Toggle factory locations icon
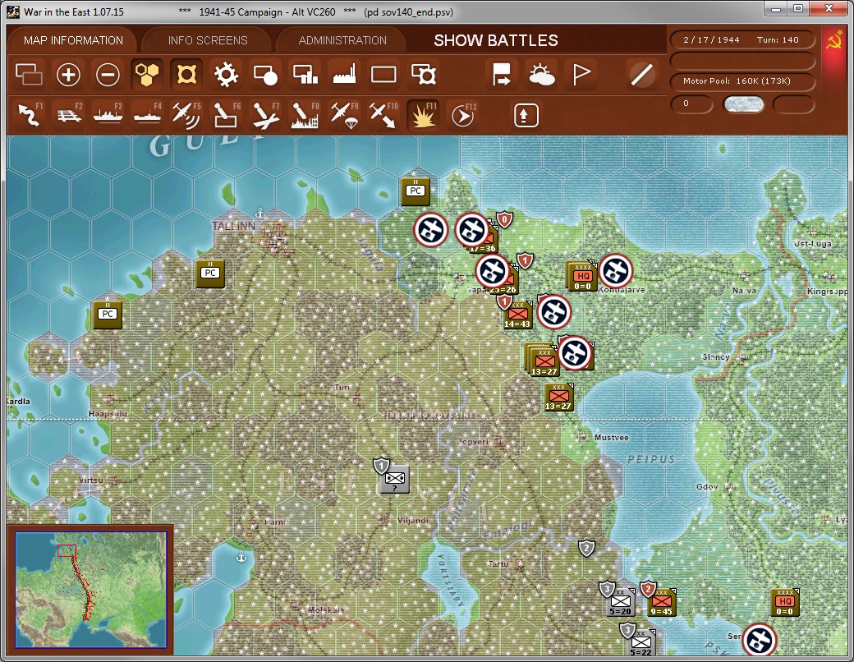The image size is (854, 662). (x=344, y=74)
